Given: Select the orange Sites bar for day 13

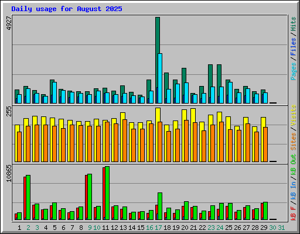Looking at the screenshot, I should coord(125,140).
